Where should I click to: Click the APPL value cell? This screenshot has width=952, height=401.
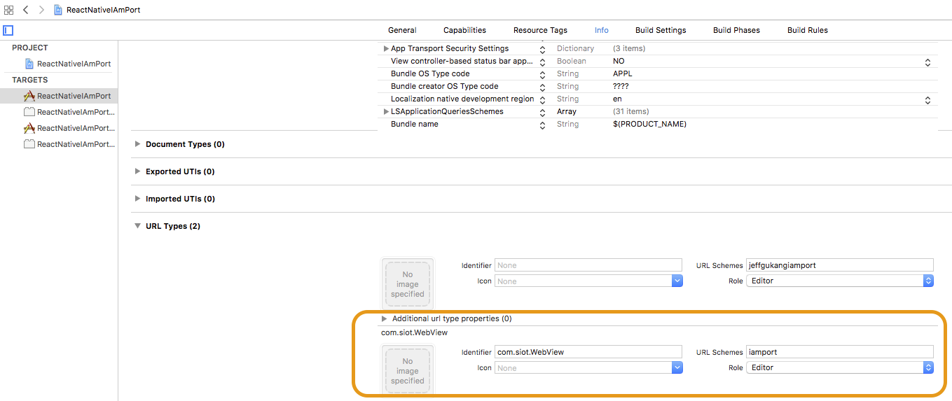tap(622, 73)
